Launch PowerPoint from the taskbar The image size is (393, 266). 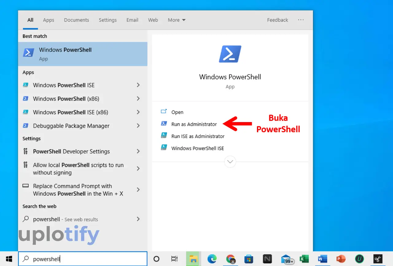pos(341,259)
